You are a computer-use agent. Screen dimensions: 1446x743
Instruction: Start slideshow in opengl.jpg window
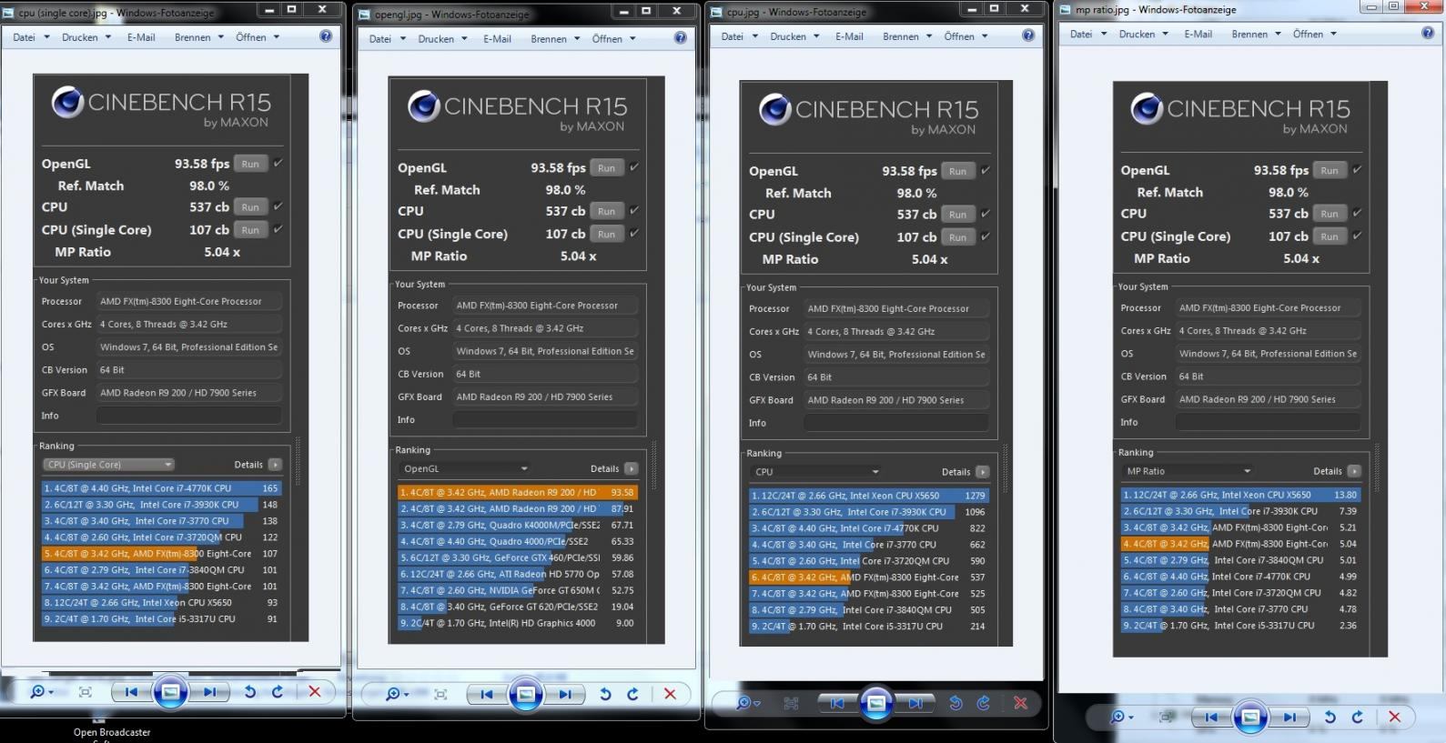coord(525,694)
